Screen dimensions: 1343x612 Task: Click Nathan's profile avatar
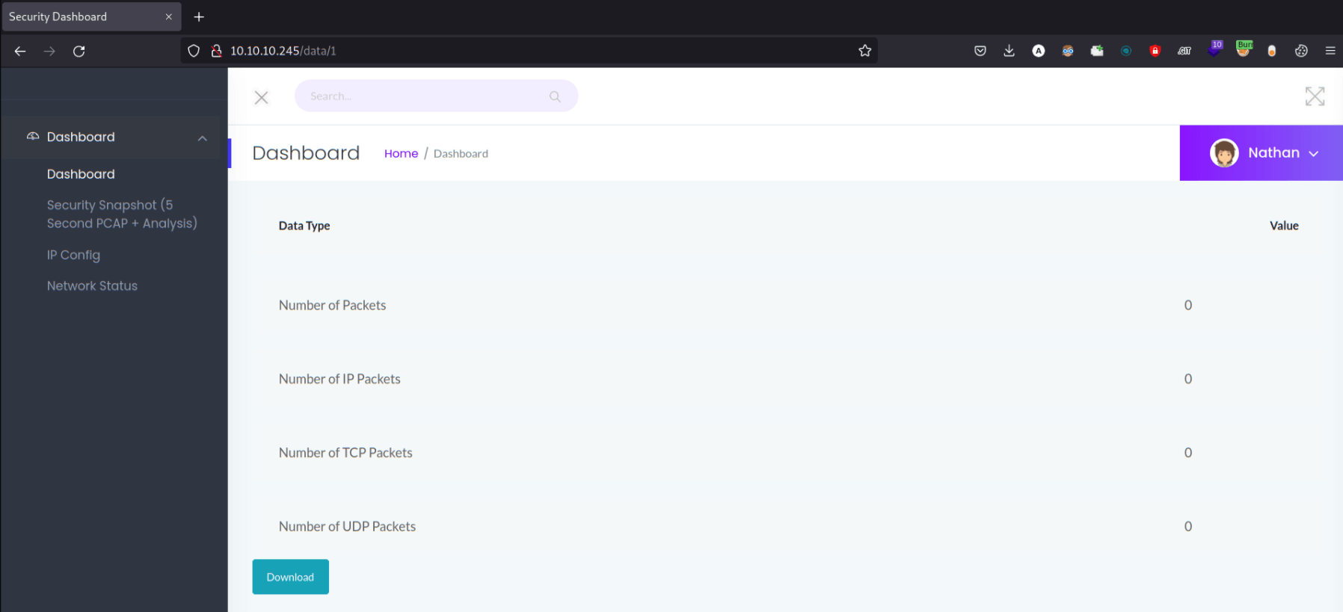[1224, 153]
